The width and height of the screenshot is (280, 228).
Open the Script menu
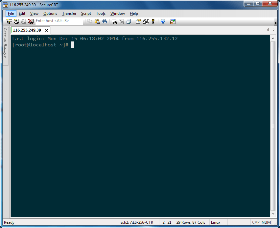click(86, 13)
